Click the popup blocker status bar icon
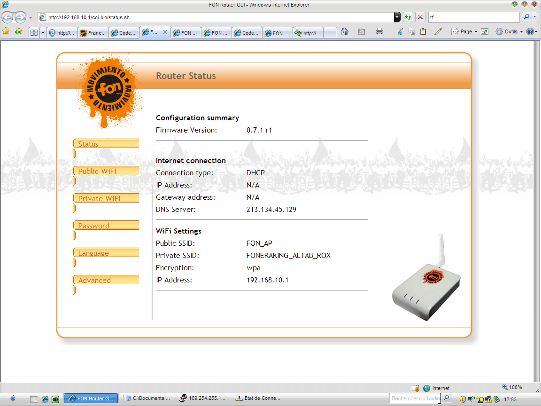The width and height of the screenshot is (541, 406). 416,388
